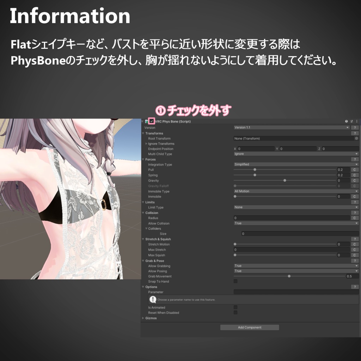
Task: Open the Version 1.1 dropdown
Action: click(292, 127)
